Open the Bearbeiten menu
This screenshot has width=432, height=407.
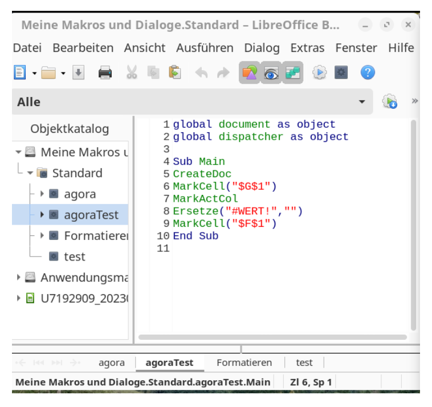click(x=83, y=48)
